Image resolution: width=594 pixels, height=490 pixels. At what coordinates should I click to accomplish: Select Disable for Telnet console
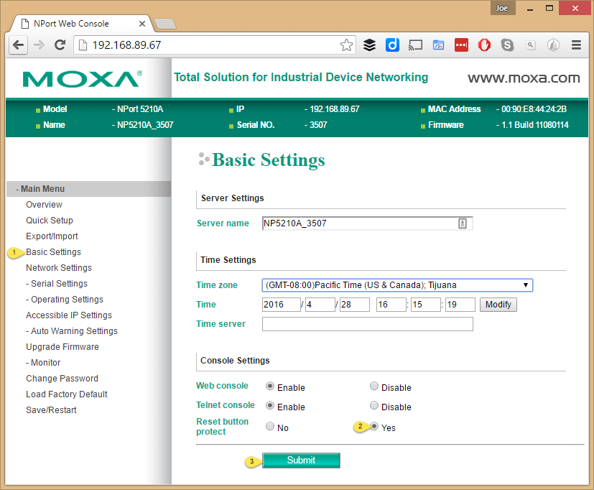pyautogui.click(x=374, y=405)
